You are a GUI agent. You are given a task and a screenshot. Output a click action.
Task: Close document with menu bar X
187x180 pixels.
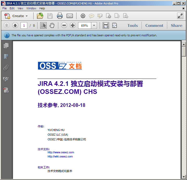tap(183, 9)
